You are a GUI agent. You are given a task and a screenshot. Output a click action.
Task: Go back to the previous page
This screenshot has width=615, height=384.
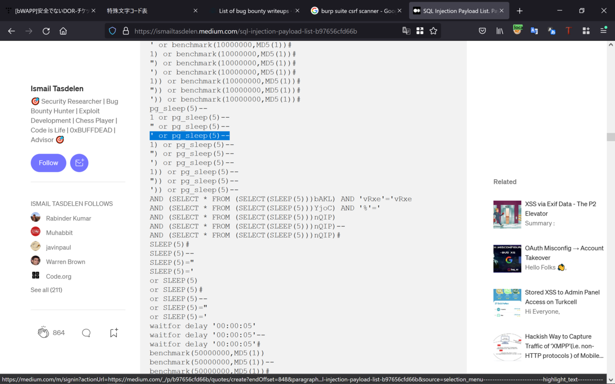click(11, 31)
